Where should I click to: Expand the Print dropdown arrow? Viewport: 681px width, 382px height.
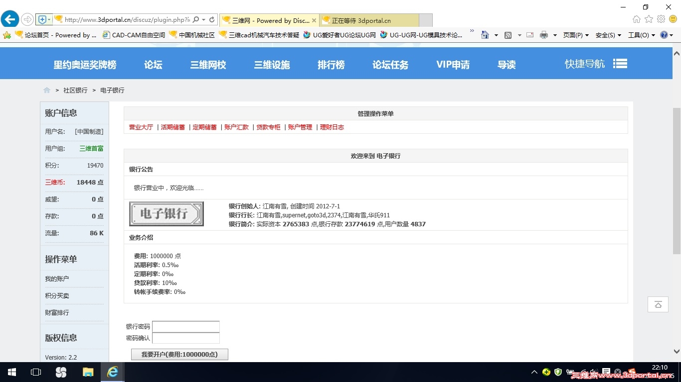pyautogui.click(x=556, y=35)
